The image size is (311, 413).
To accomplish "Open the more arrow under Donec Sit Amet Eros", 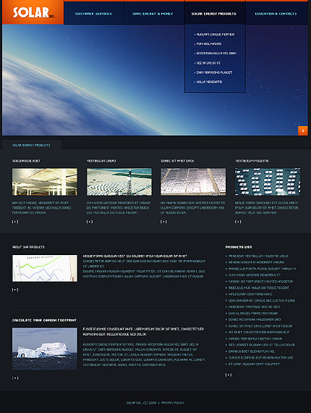I will click(163, 222).
